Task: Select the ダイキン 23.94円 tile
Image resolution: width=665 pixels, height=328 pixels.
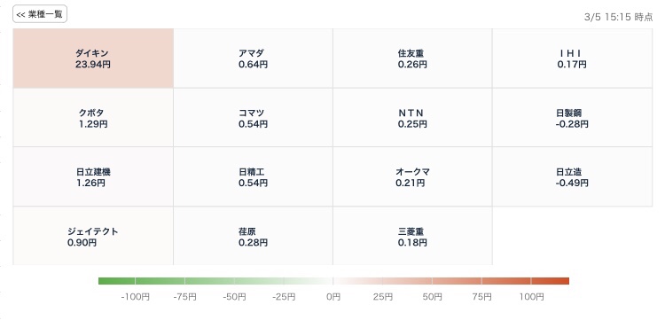Action: [x=93, y=59]
